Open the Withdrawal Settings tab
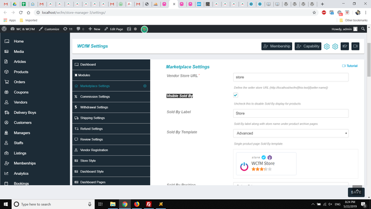The image size is (371, 209). point(111,107)
